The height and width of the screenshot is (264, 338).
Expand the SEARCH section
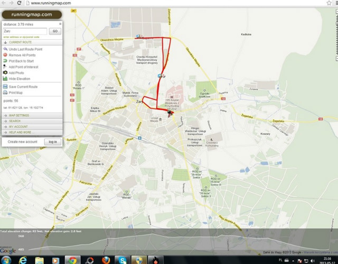[32, 121]
